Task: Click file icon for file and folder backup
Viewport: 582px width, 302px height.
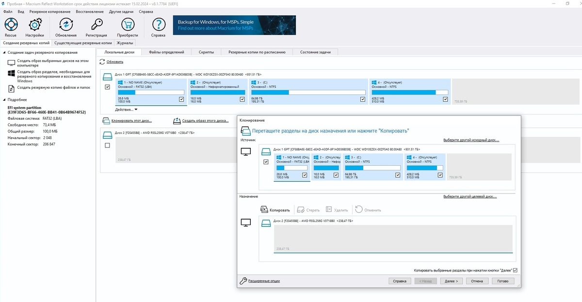Action: point(12,88)
